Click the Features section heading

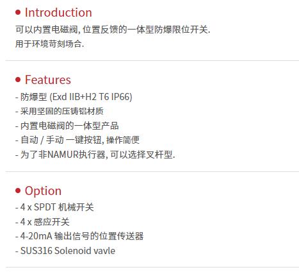tap(48, 80)
